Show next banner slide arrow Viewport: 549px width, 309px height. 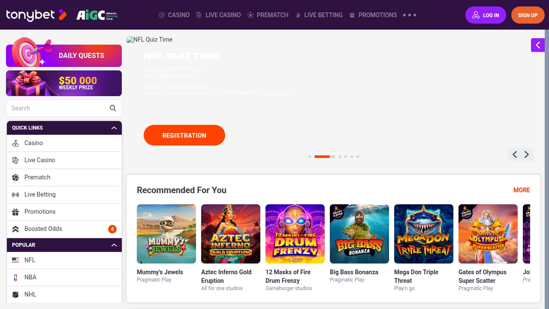point(527,154)
